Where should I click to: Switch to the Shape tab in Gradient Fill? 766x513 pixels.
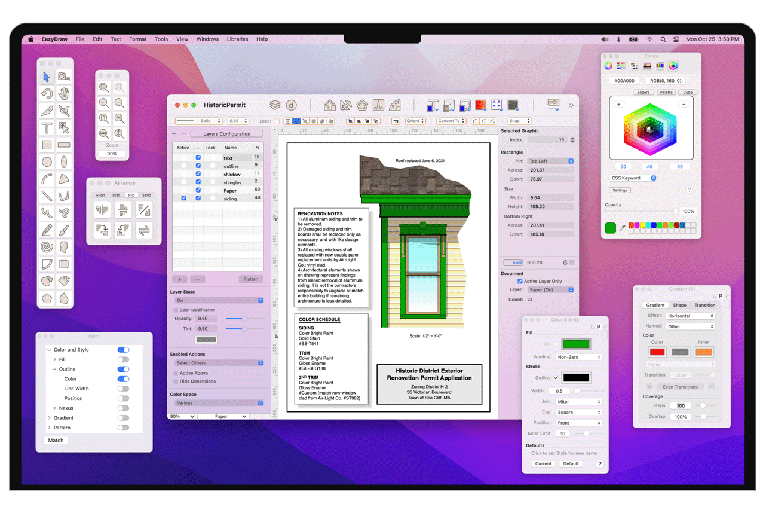pyautogui.click(x=679, y=305)
